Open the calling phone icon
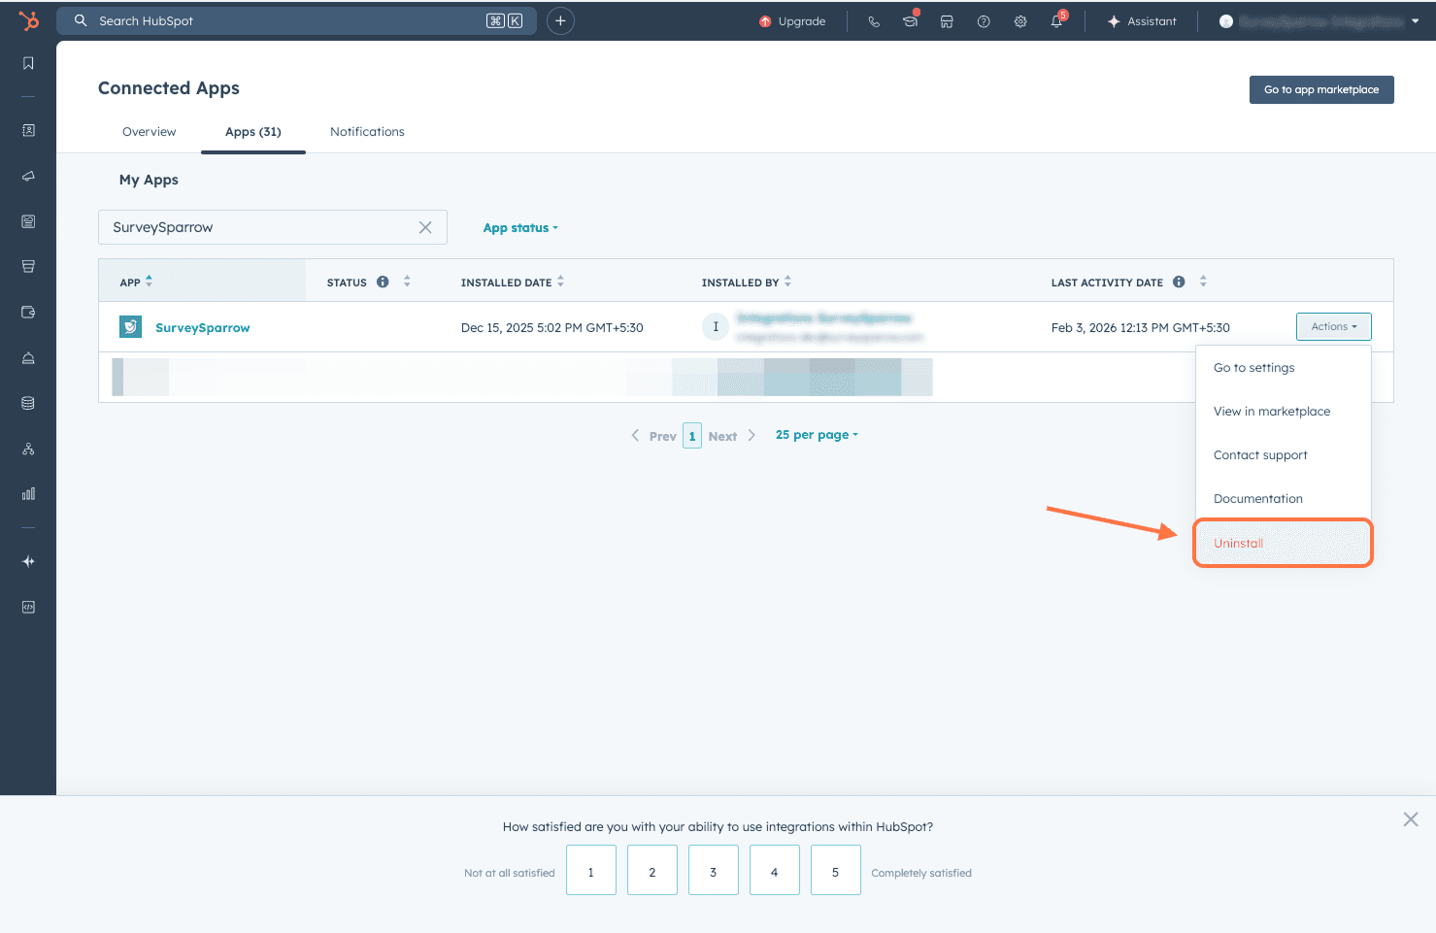The width and height of the screenshot is (1436, 933). tap(874, 21)
